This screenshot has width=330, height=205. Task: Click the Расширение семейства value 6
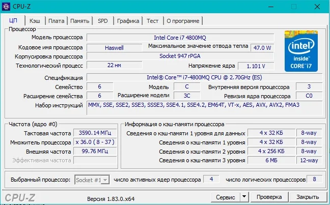point(100,96)
